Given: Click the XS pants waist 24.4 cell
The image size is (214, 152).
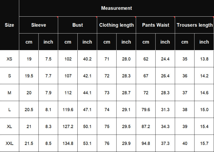Looking at the screenshot, I should pyautogui.click(x=165, y=59).
